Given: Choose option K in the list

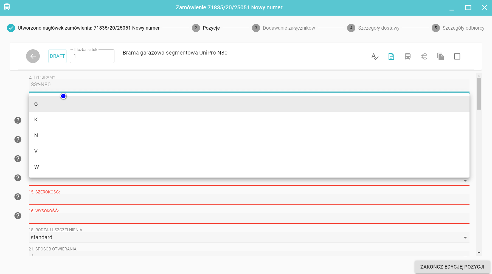Looking at the screenshot, I should [x=36, y=120].
